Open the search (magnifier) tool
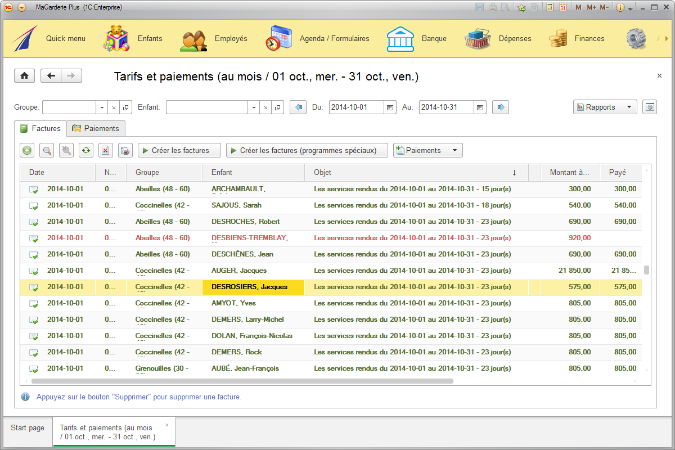Screen dimensions: 675x450 tap(46, 150)
